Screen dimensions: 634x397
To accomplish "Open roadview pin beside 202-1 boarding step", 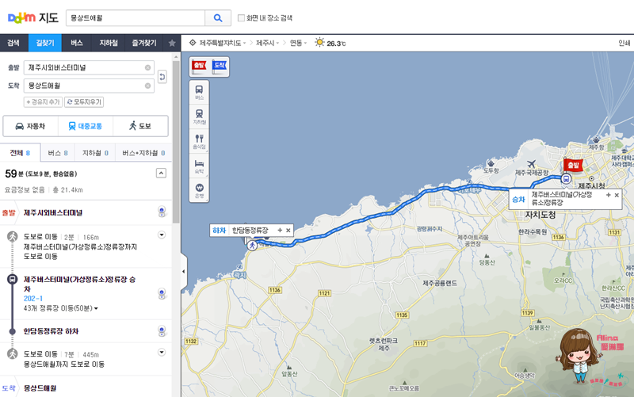I will click(162, 294).
